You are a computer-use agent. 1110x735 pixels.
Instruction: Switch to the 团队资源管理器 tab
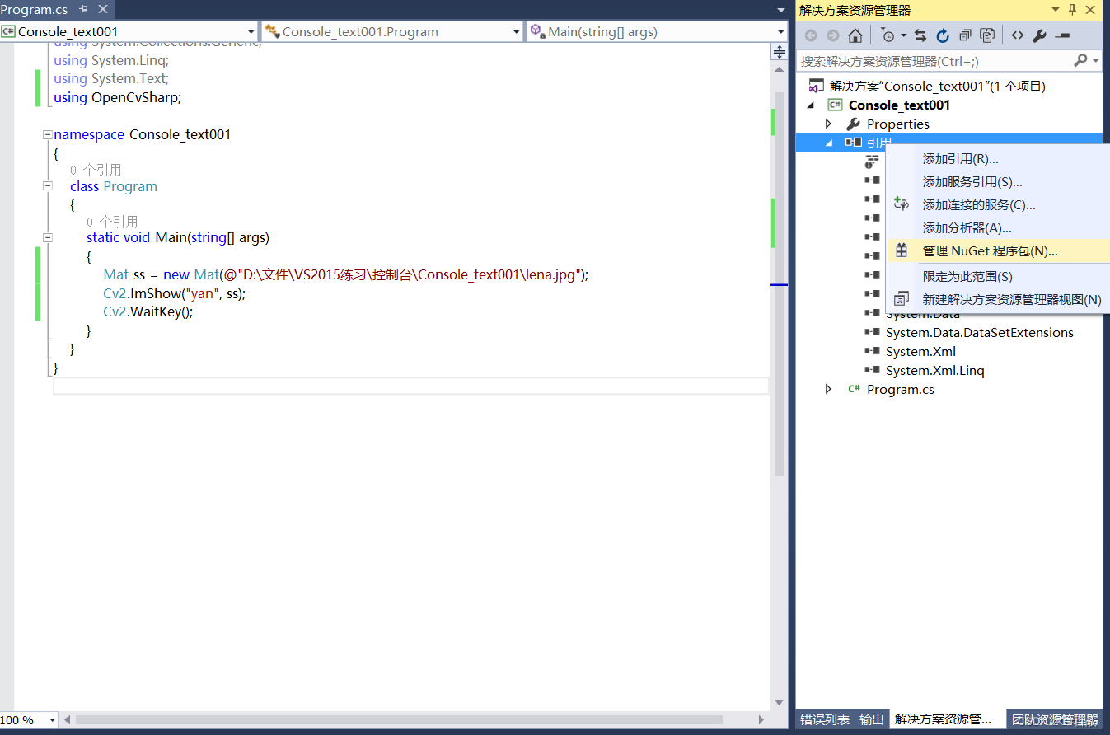(x=1056, y=719)
